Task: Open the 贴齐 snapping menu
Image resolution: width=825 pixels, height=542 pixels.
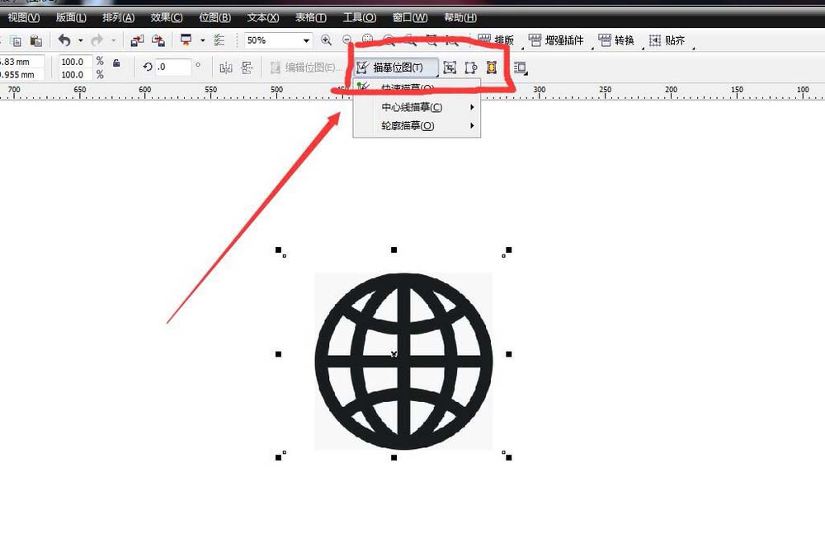Action: (x=667, y=40)
